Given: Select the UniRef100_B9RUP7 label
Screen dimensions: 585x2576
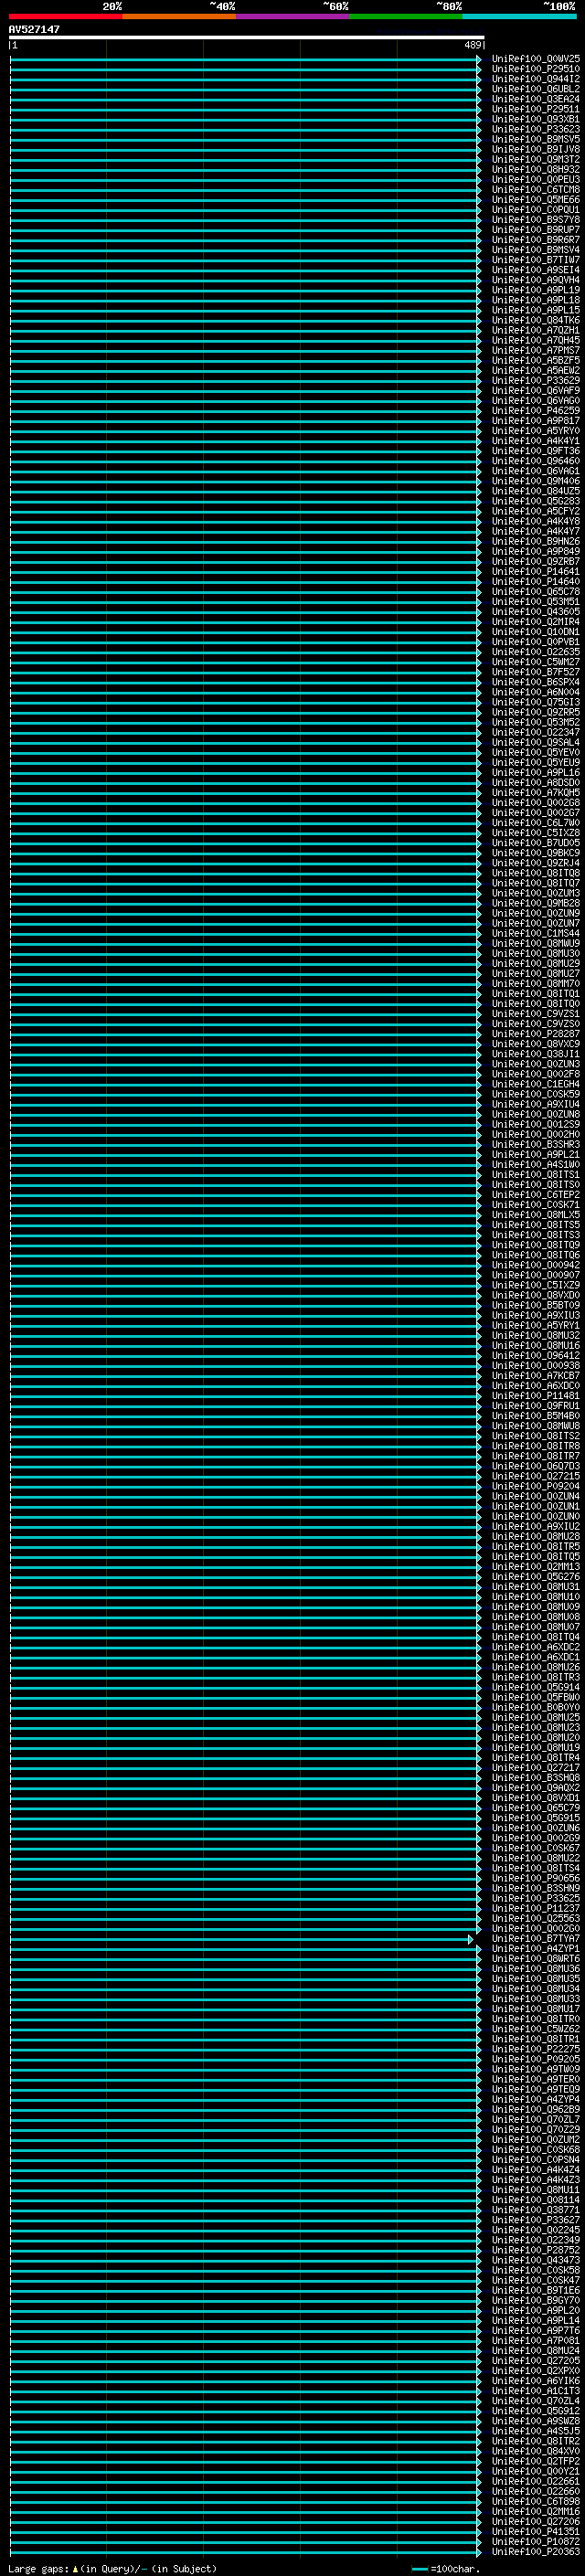Looking at the screenshot, I should (x=536, y=230).
